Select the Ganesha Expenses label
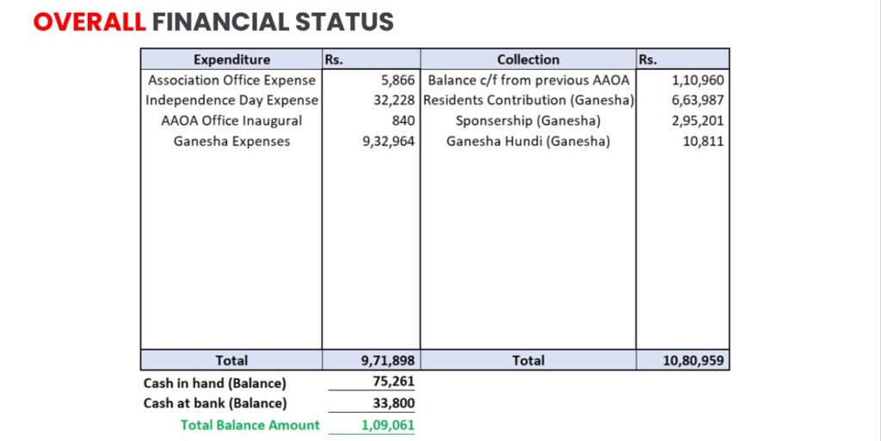 point(231,141)
